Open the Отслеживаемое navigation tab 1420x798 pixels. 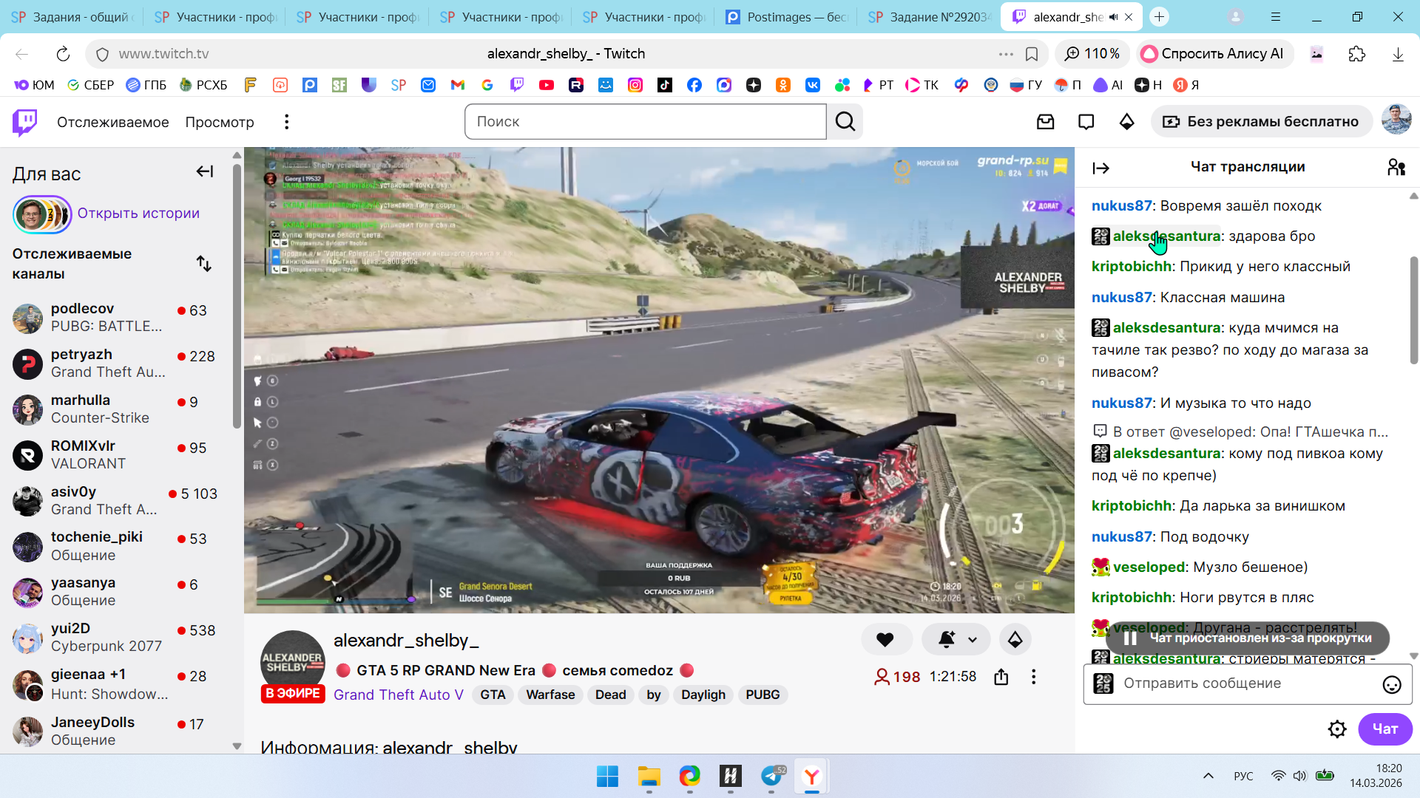112,122
